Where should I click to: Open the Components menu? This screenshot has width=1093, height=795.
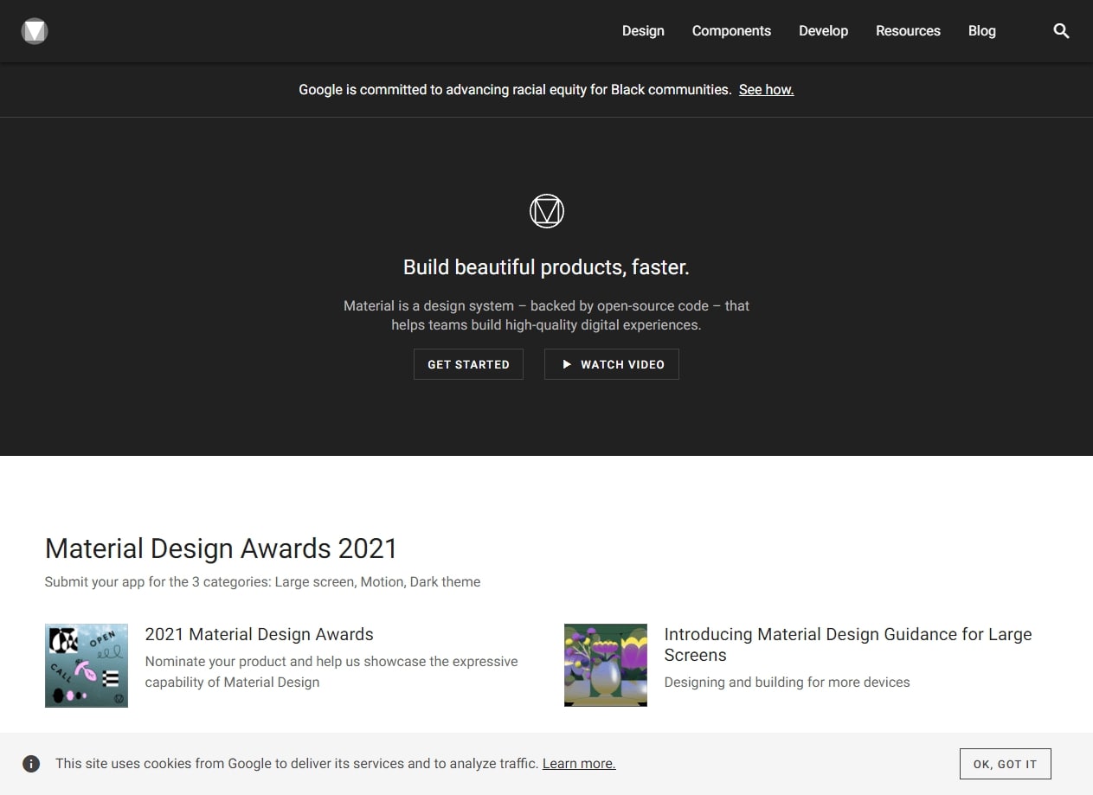tap(731, 31)
